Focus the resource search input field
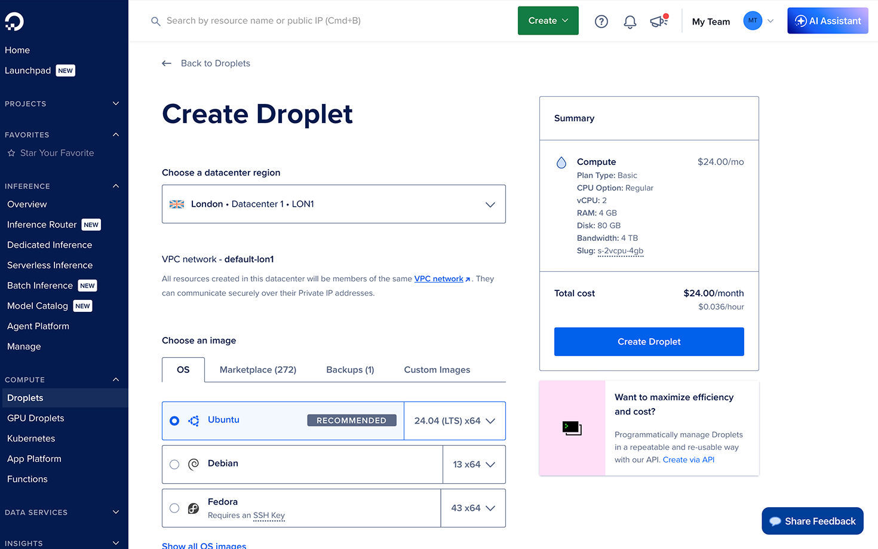This screenshot has width=878, height=549. tap(263, 21)
